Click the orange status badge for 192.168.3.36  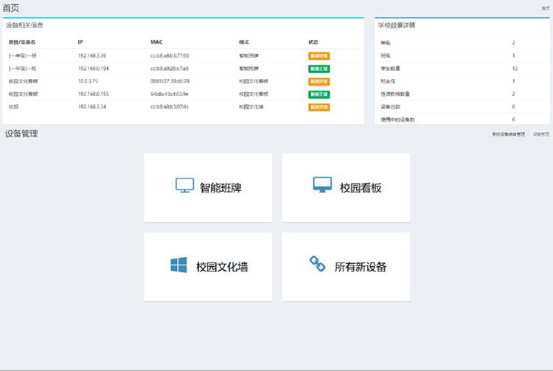319,56
